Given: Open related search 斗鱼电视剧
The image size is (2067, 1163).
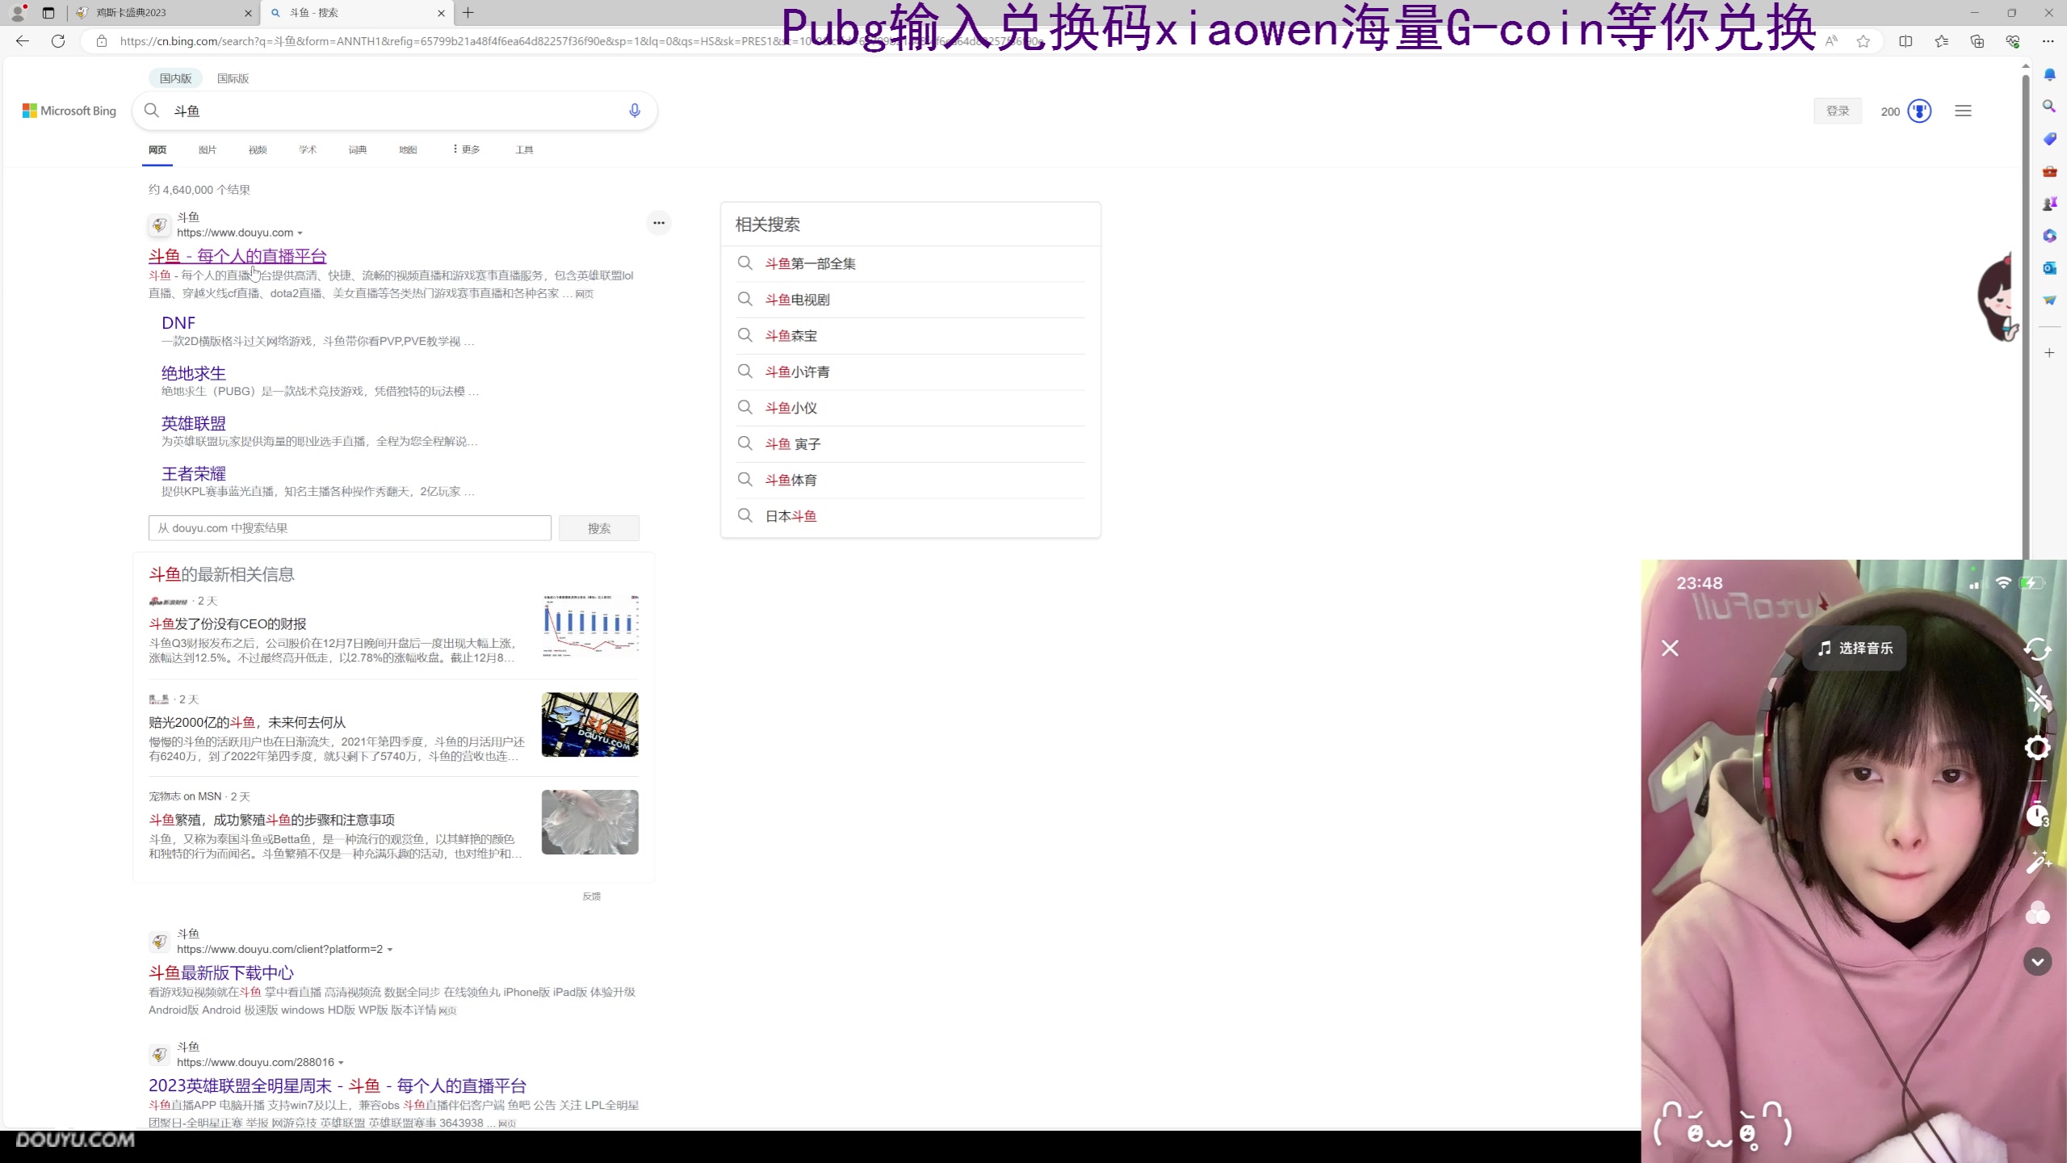Looking at the screenshot, I should click(798, 300).
